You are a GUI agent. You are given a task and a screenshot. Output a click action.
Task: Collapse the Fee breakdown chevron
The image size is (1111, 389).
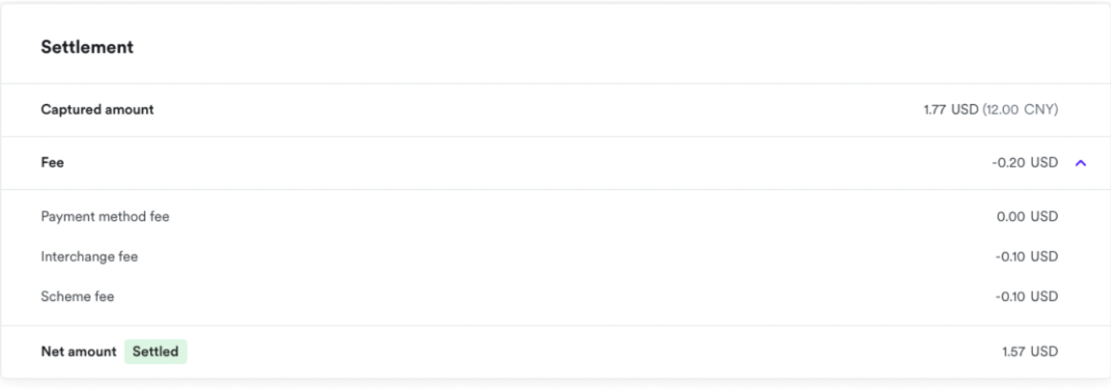coord(1080,163)
